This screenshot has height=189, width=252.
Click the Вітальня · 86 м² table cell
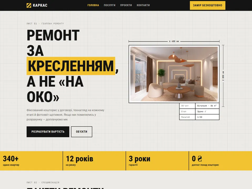coord(207,106)
